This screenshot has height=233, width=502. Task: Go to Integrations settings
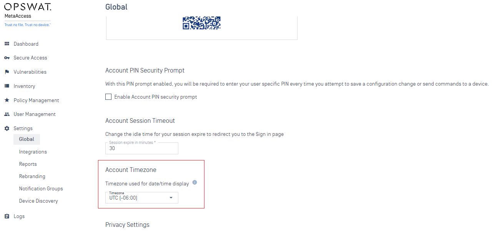coord(33,152)
